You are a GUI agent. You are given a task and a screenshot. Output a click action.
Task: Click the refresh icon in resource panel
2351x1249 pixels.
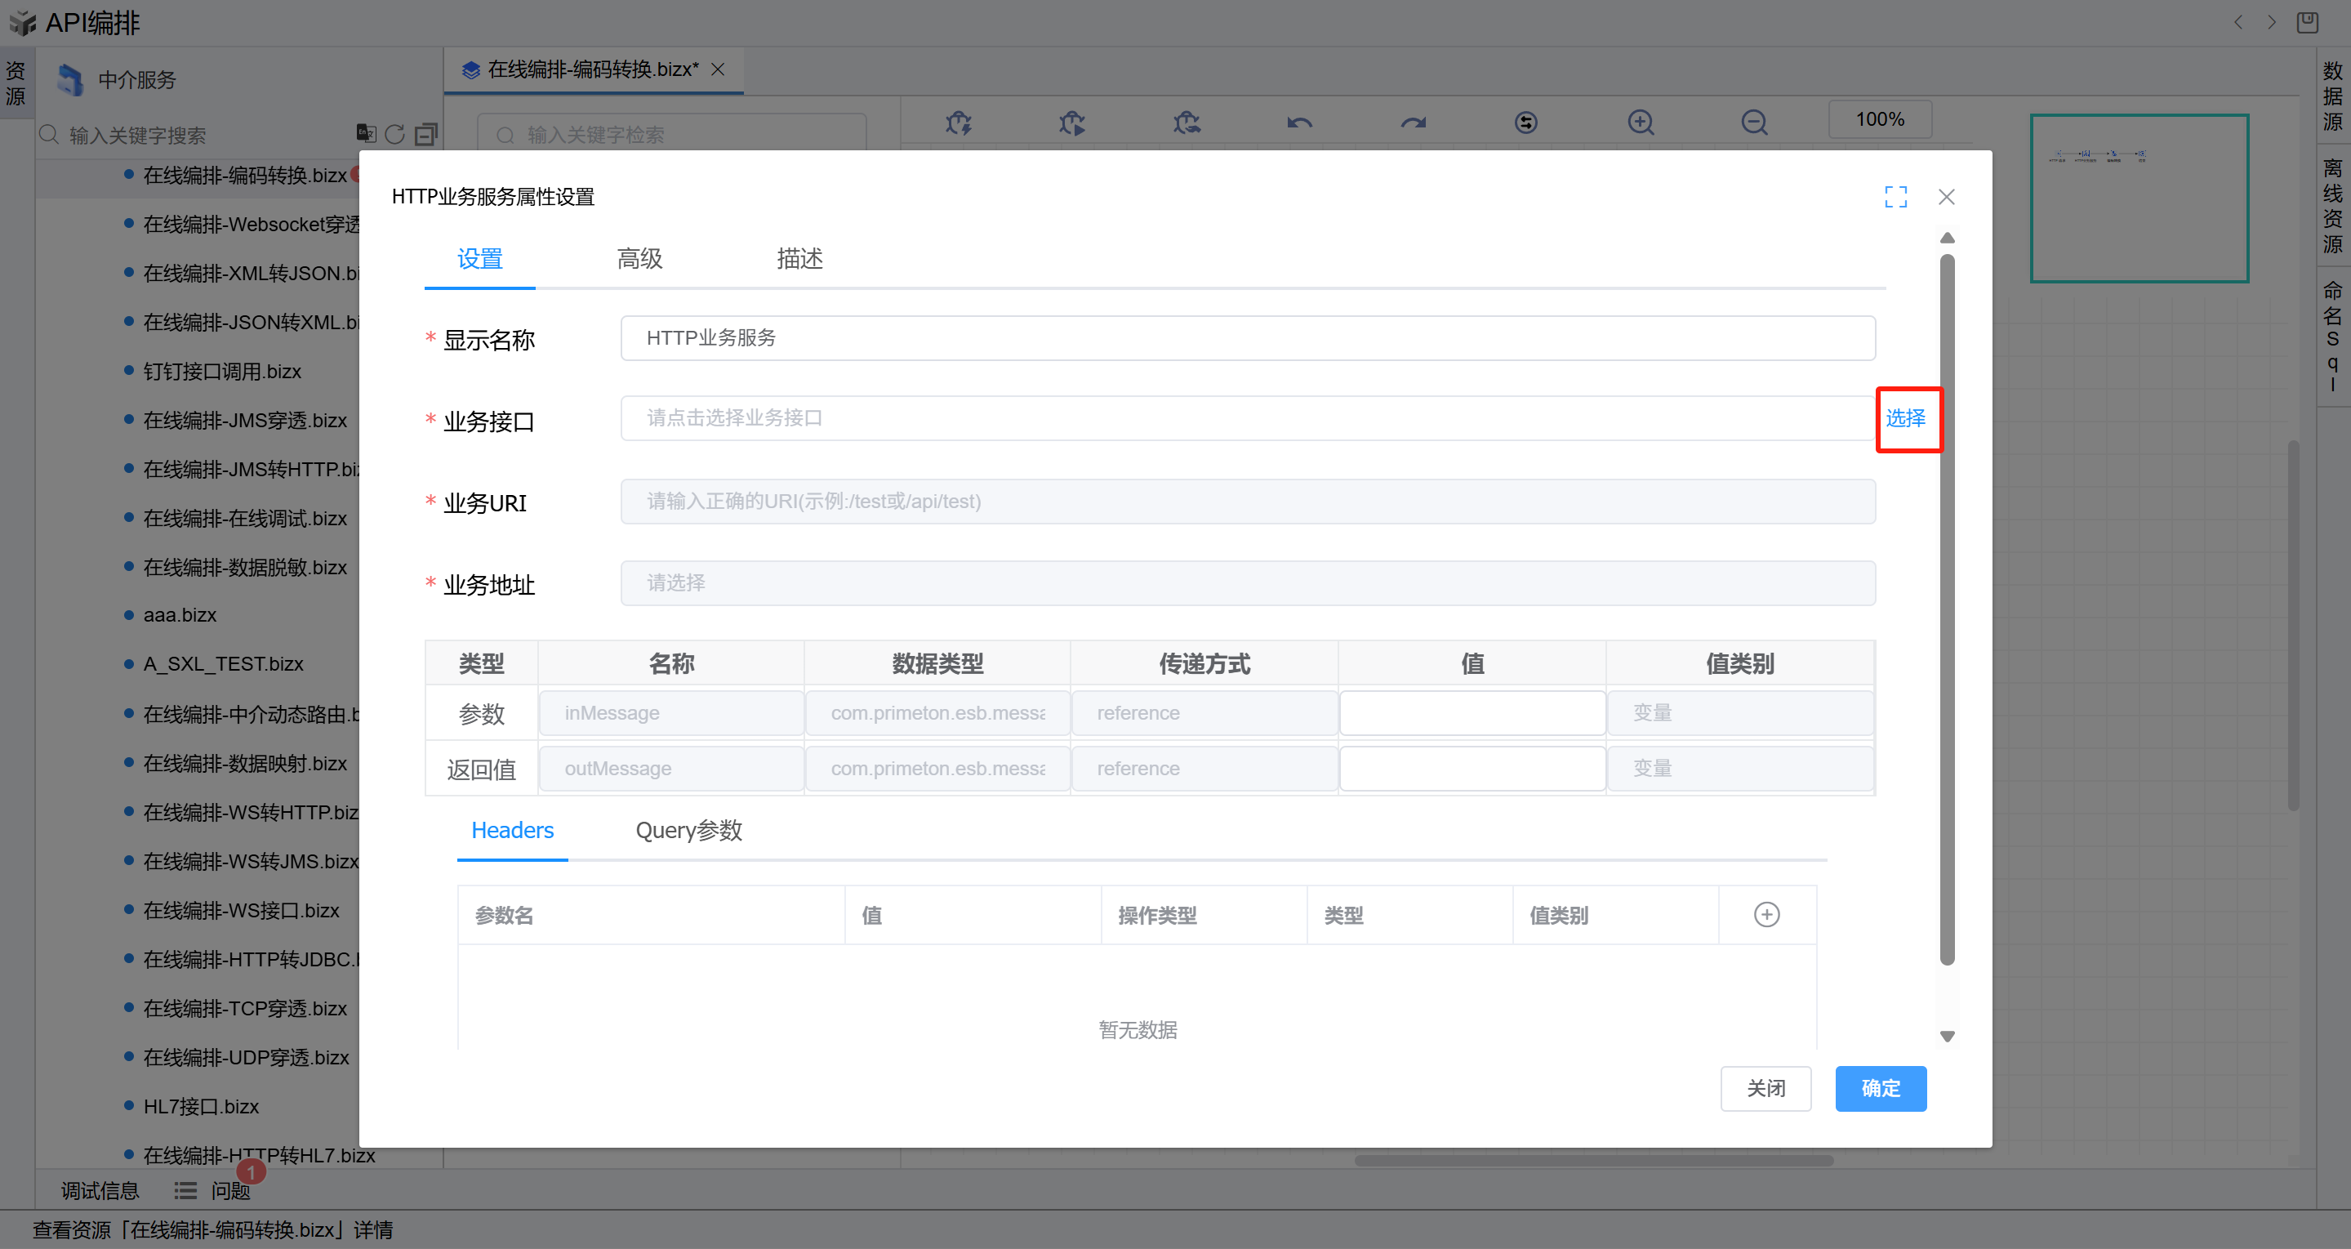(x=394, y=134)
